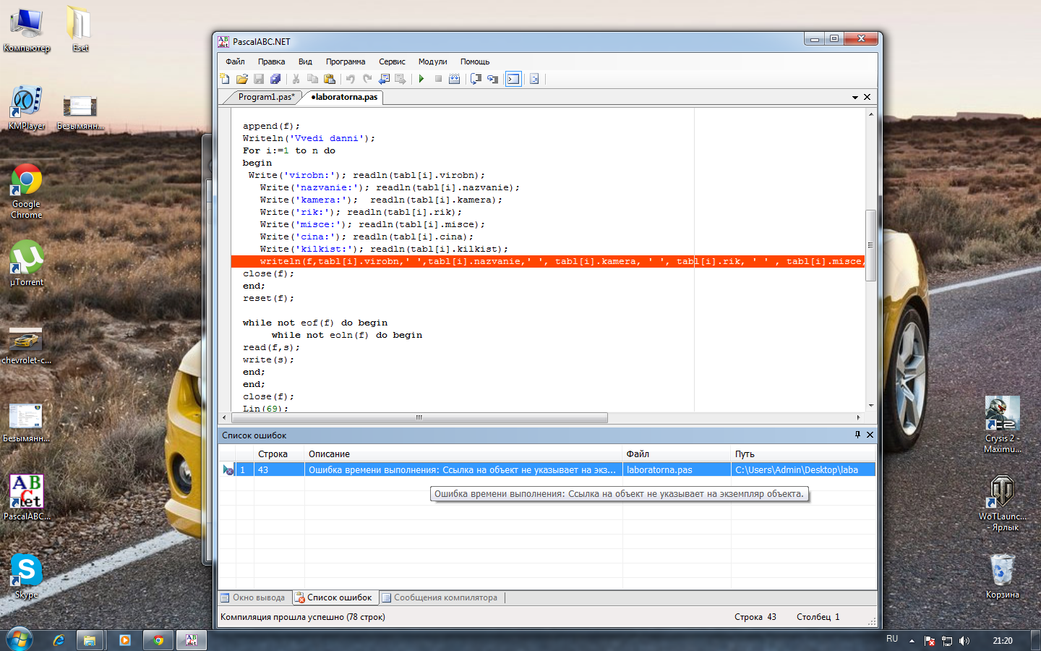Create a new file with toolbar icon

225,79
